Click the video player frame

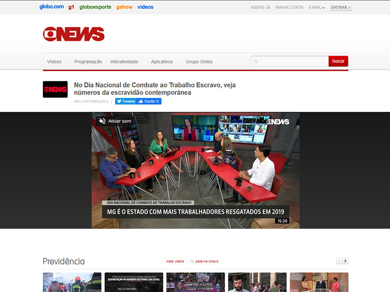click(x=195, y=170)
